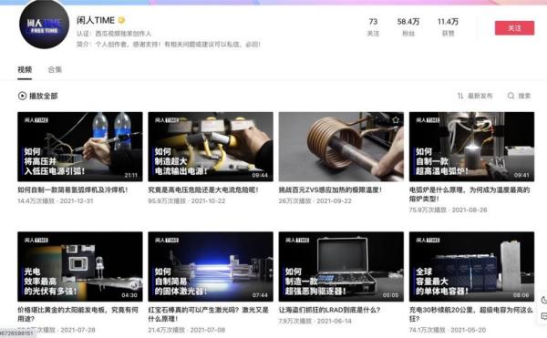Click the 08:06 duration label

pyautogui.click(x=521, y=295)
